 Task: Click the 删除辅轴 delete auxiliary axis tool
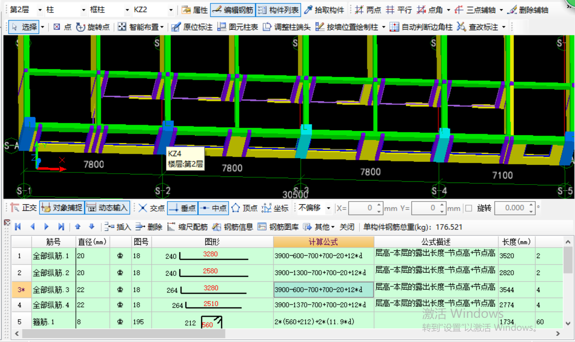[x=528, y=10]
